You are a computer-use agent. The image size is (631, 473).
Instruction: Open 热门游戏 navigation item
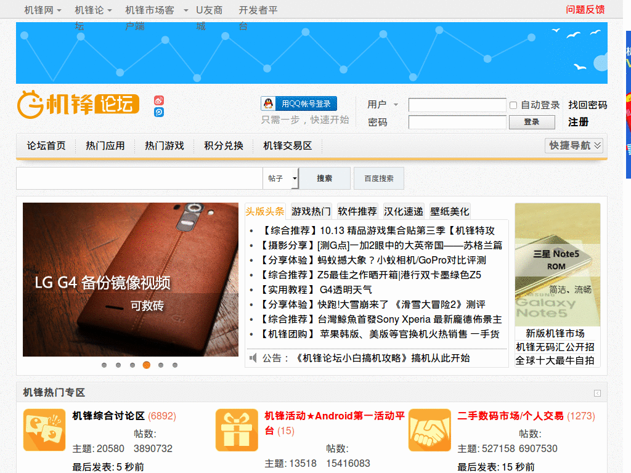(165, 145)
